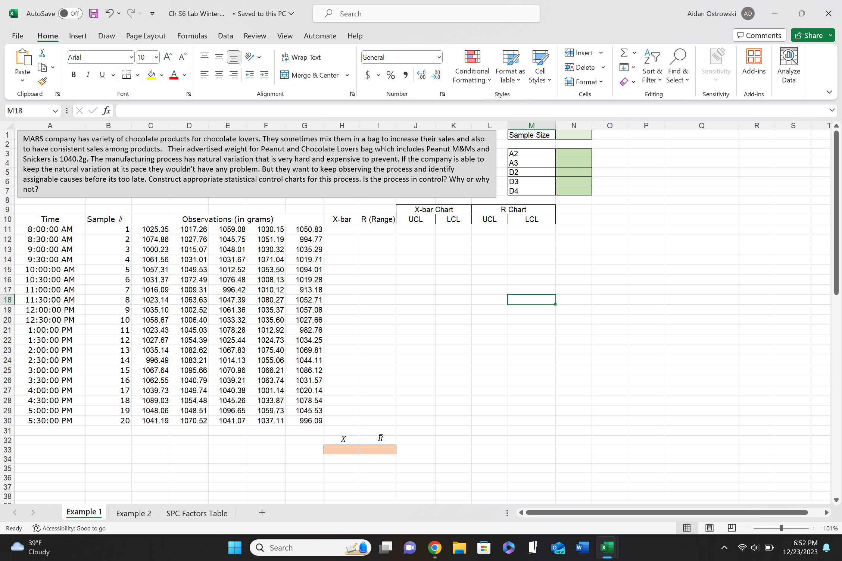842x561 pixels.
Task: Click the Share button
Action: pos(808,35)
